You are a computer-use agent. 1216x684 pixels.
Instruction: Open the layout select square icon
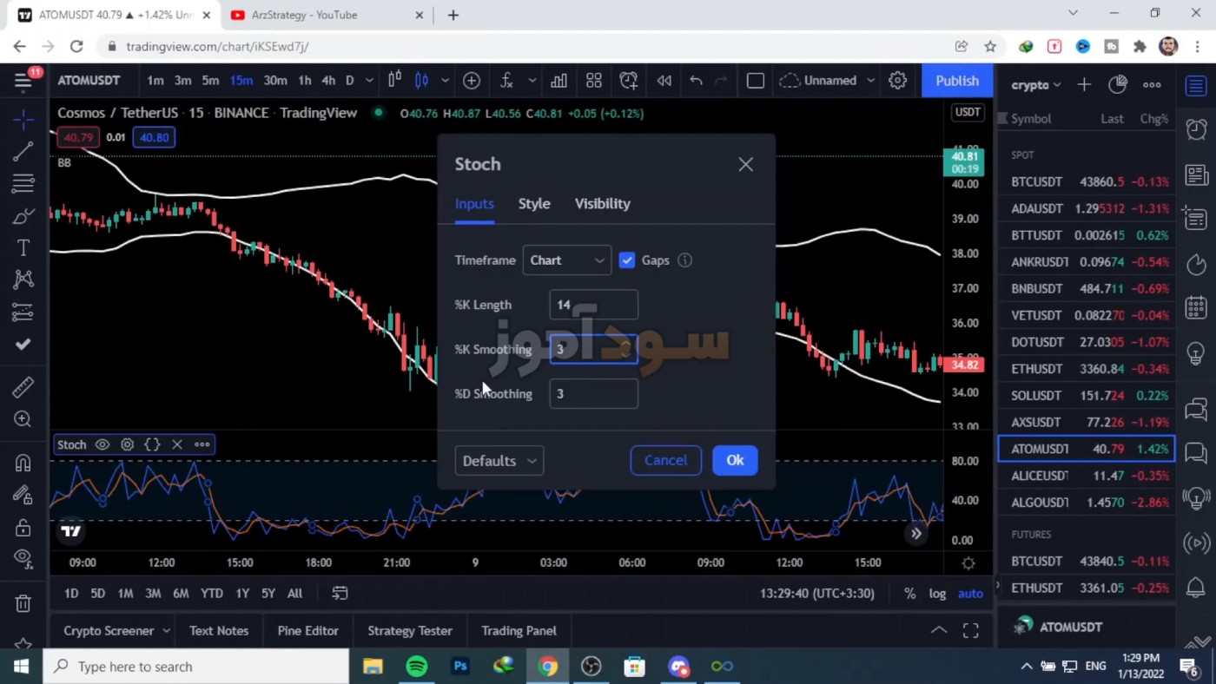(756, 81)
